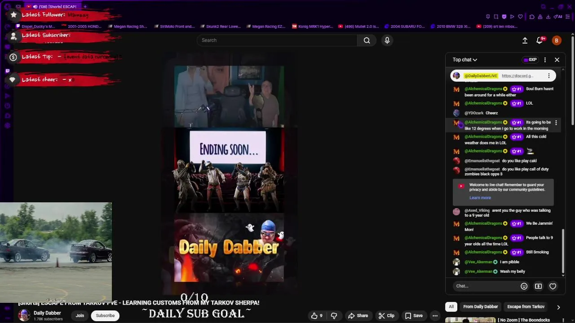Screen dimensions: 575x323
Task: Open 2010 BMW 328 XI... bookmark
Action: click(451, 26)
